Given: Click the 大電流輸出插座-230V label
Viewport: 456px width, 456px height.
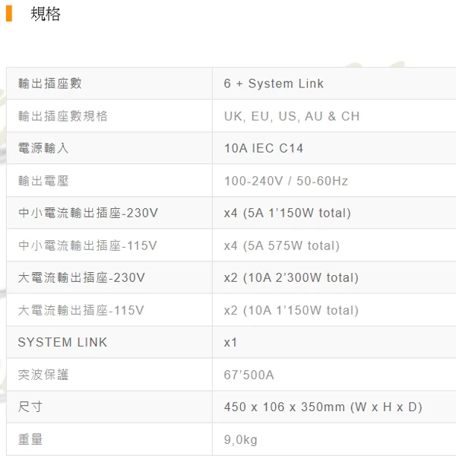Looking at the screenshot, I should 81,277.
